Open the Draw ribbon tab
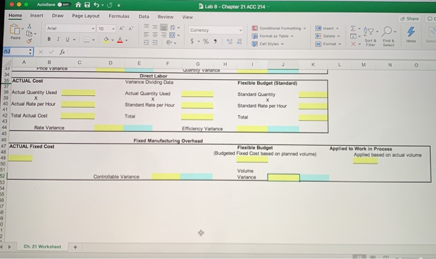The height and width of the screenshot is (259, 436). click(x=57, y=16)
